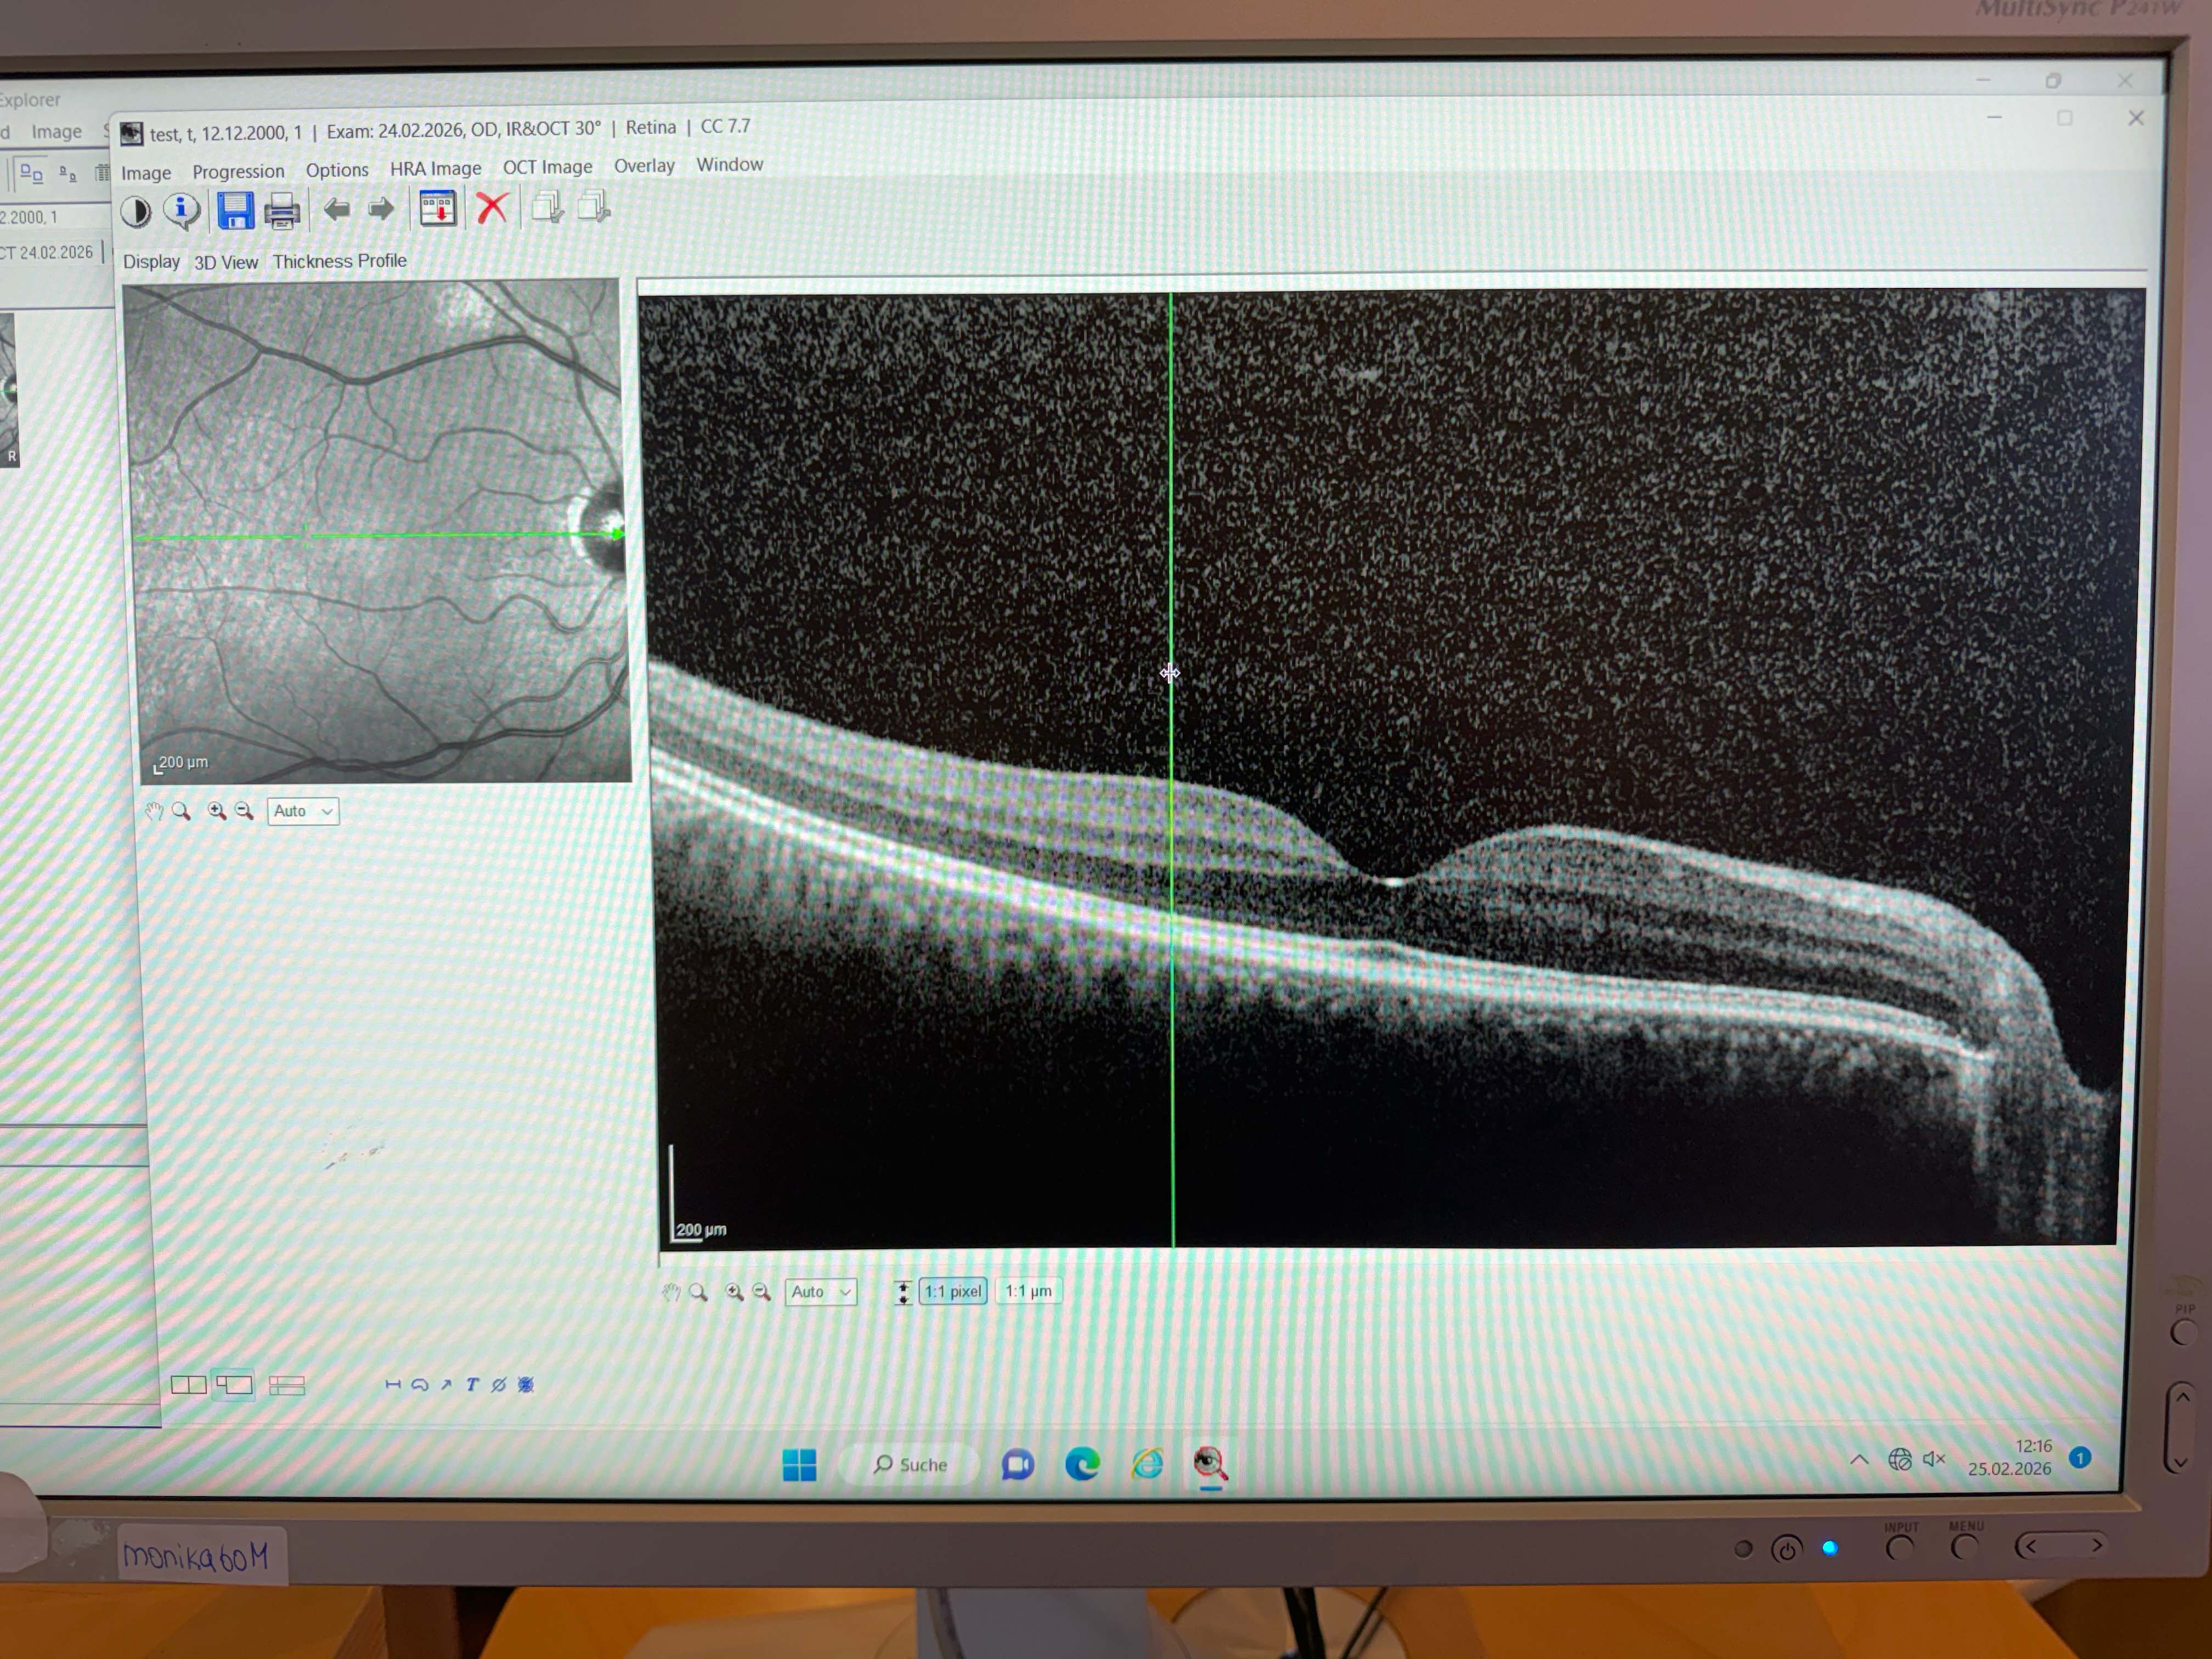Go to next image with right arrow
The width and height of the screenshot is (2212, 1659).
381,210
